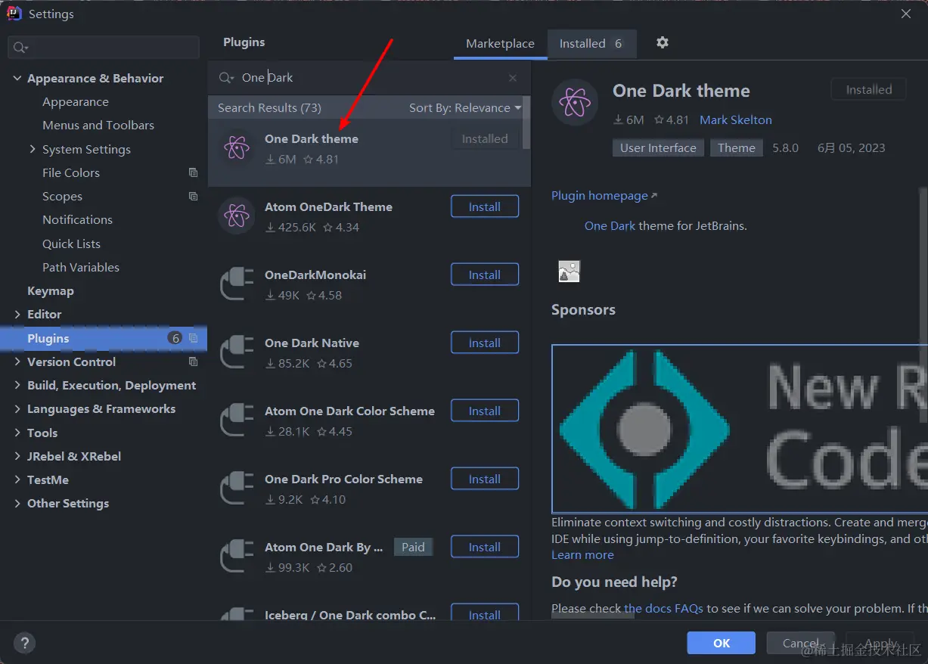Select Plugins in settings tree

point(104,338)
